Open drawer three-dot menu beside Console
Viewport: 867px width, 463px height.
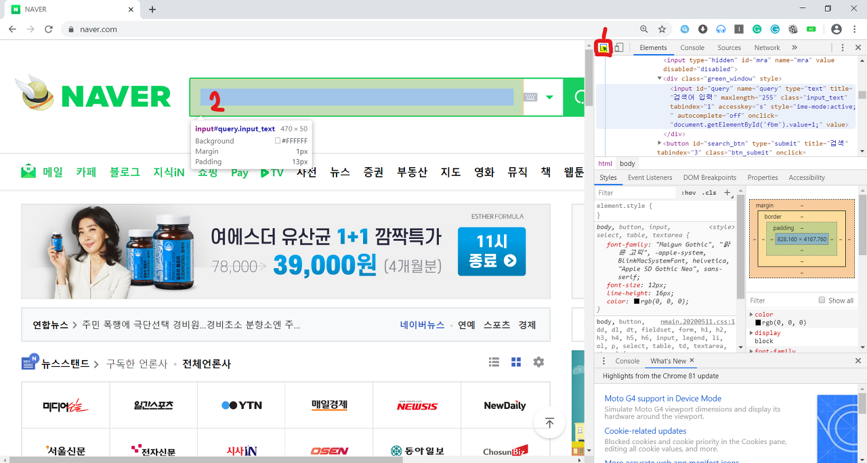pyautogui.click(x=604, y=361)
